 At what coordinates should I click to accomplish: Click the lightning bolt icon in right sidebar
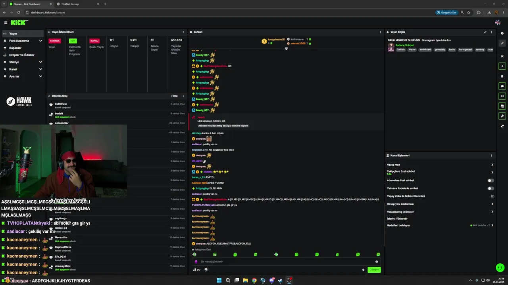coord(502,66)
